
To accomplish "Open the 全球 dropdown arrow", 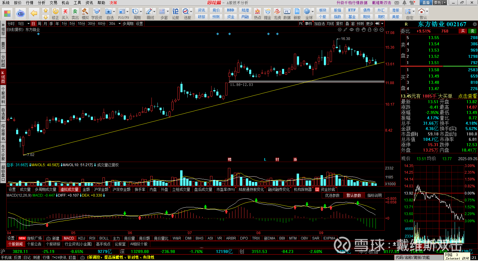I will [x=312, y=12].
